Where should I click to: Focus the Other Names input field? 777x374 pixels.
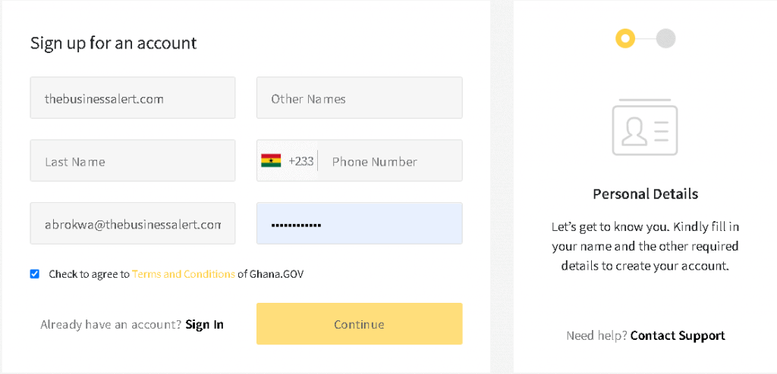359,98
